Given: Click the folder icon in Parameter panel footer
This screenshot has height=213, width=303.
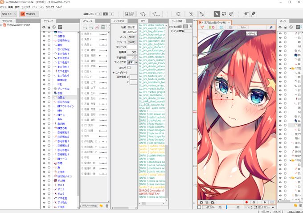Looking at the screenshot, I should (x=101, y=206).
